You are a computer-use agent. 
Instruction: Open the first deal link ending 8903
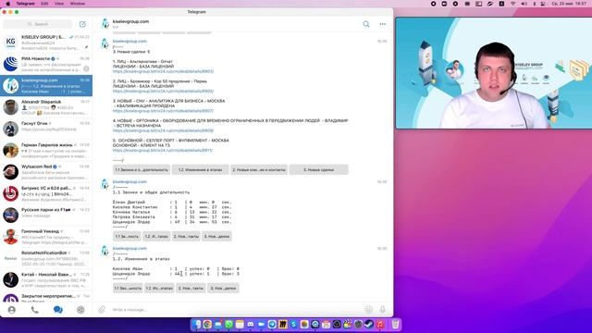tap(163, 71)
